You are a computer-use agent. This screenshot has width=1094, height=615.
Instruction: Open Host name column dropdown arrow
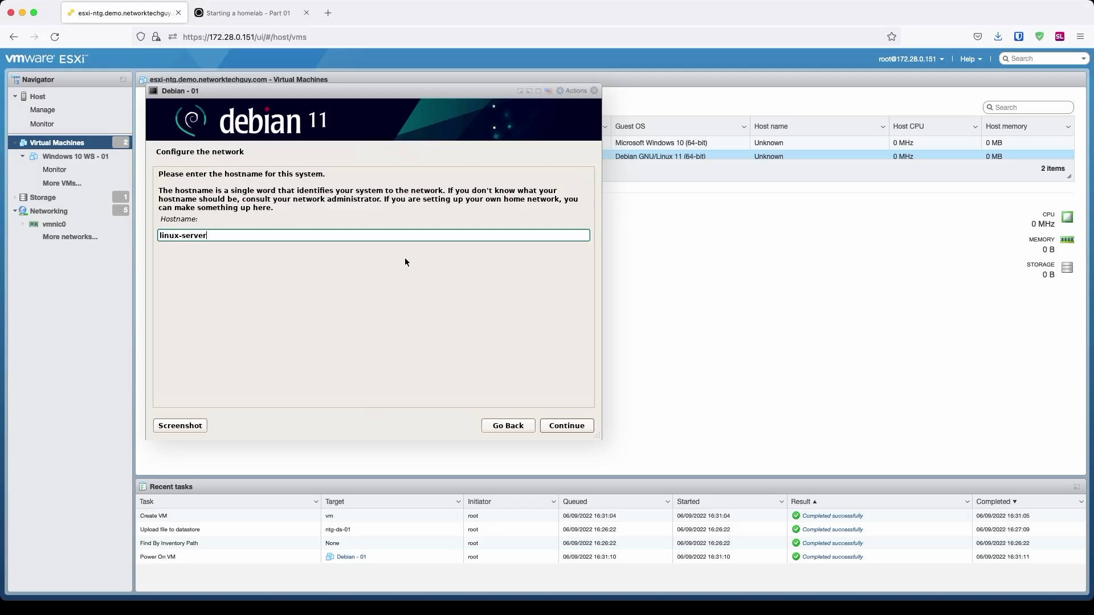click(883, 127)
